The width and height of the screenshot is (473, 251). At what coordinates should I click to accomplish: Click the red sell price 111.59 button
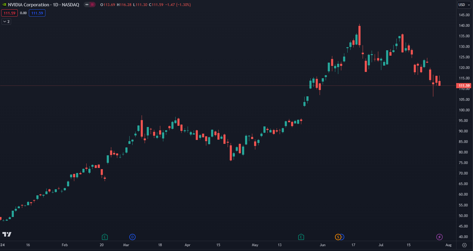click(x=9, y=13)
